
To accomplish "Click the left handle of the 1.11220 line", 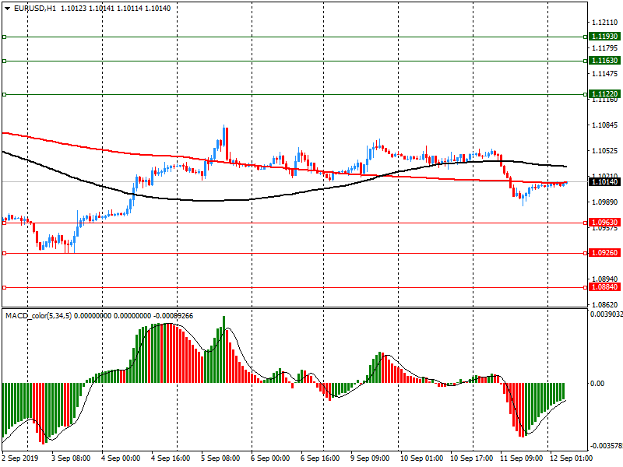I will 5,94.
